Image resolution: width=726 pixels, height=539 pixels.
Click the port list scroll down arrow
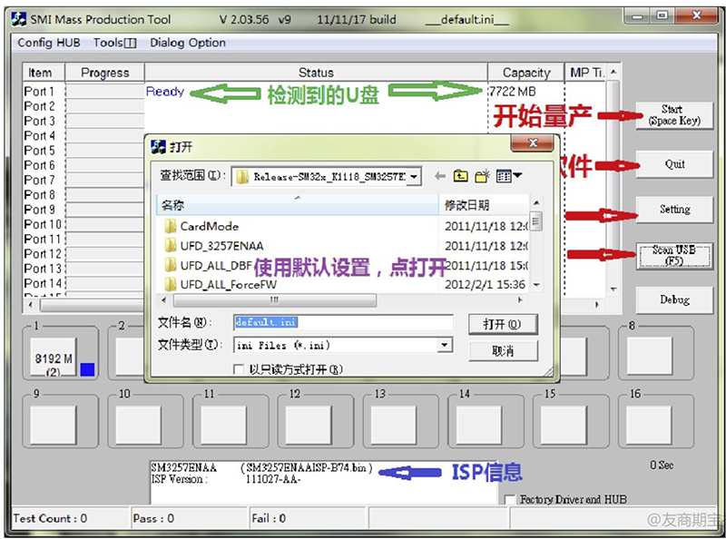(x=613, y=289)
